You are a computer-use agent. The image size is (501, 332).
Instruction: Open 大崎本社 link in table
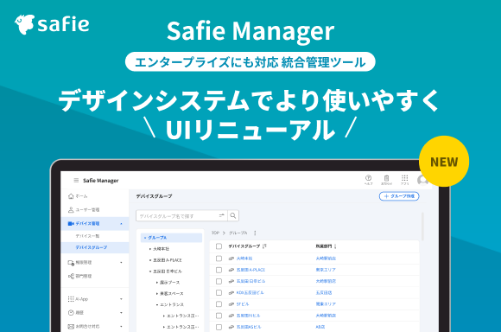coord(244,259)
